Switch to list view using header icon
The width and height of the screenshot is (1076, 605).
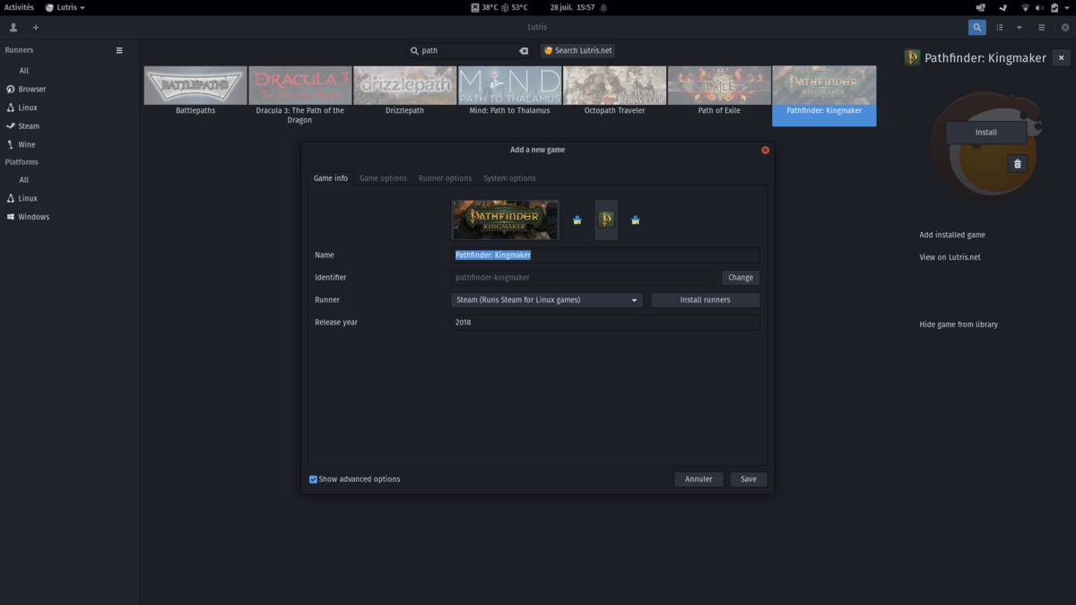tap(1000, 28)
